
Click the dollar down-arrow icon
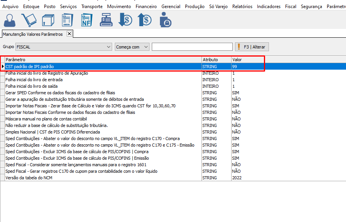125,20
